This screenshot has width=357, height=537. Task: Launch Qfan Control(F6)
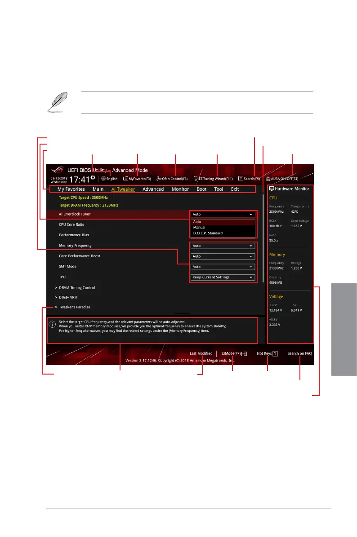172,179
